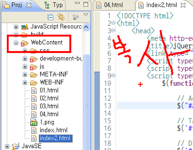Image resolution: width=193 pixels, height=150 pixels.
Task: Select 04.html in the project tree
Action: [x=49, y=114]
